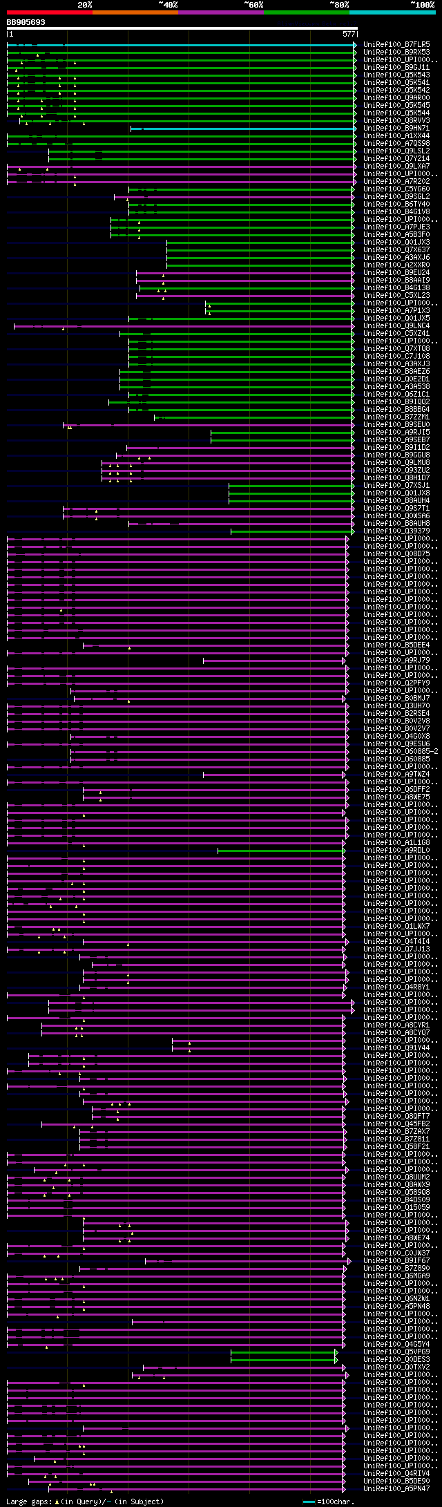Open hit UniRef100_Q5VPG9
442x1507 pixels.
click(396, 1352)
